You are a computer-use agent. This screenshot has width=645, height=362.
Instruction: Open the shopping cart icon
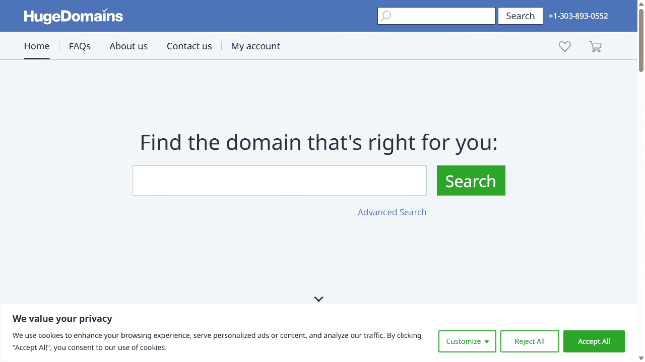[x=595, y=47]
